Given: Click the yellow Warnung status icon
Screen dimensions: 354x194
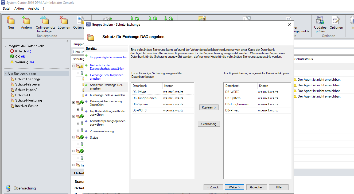Looking at the screenshot, I should point(12,62).
